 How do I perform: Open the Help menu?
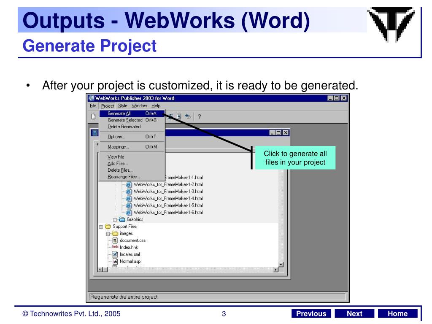[x=156, y=106]
